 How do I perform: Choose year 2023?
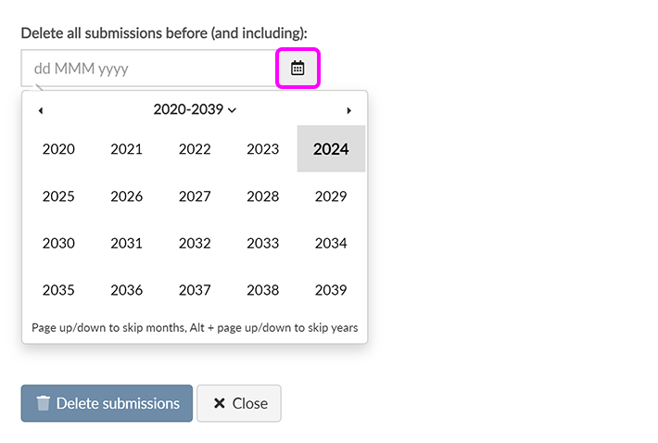pyautogui.click(x=263, y=149)
